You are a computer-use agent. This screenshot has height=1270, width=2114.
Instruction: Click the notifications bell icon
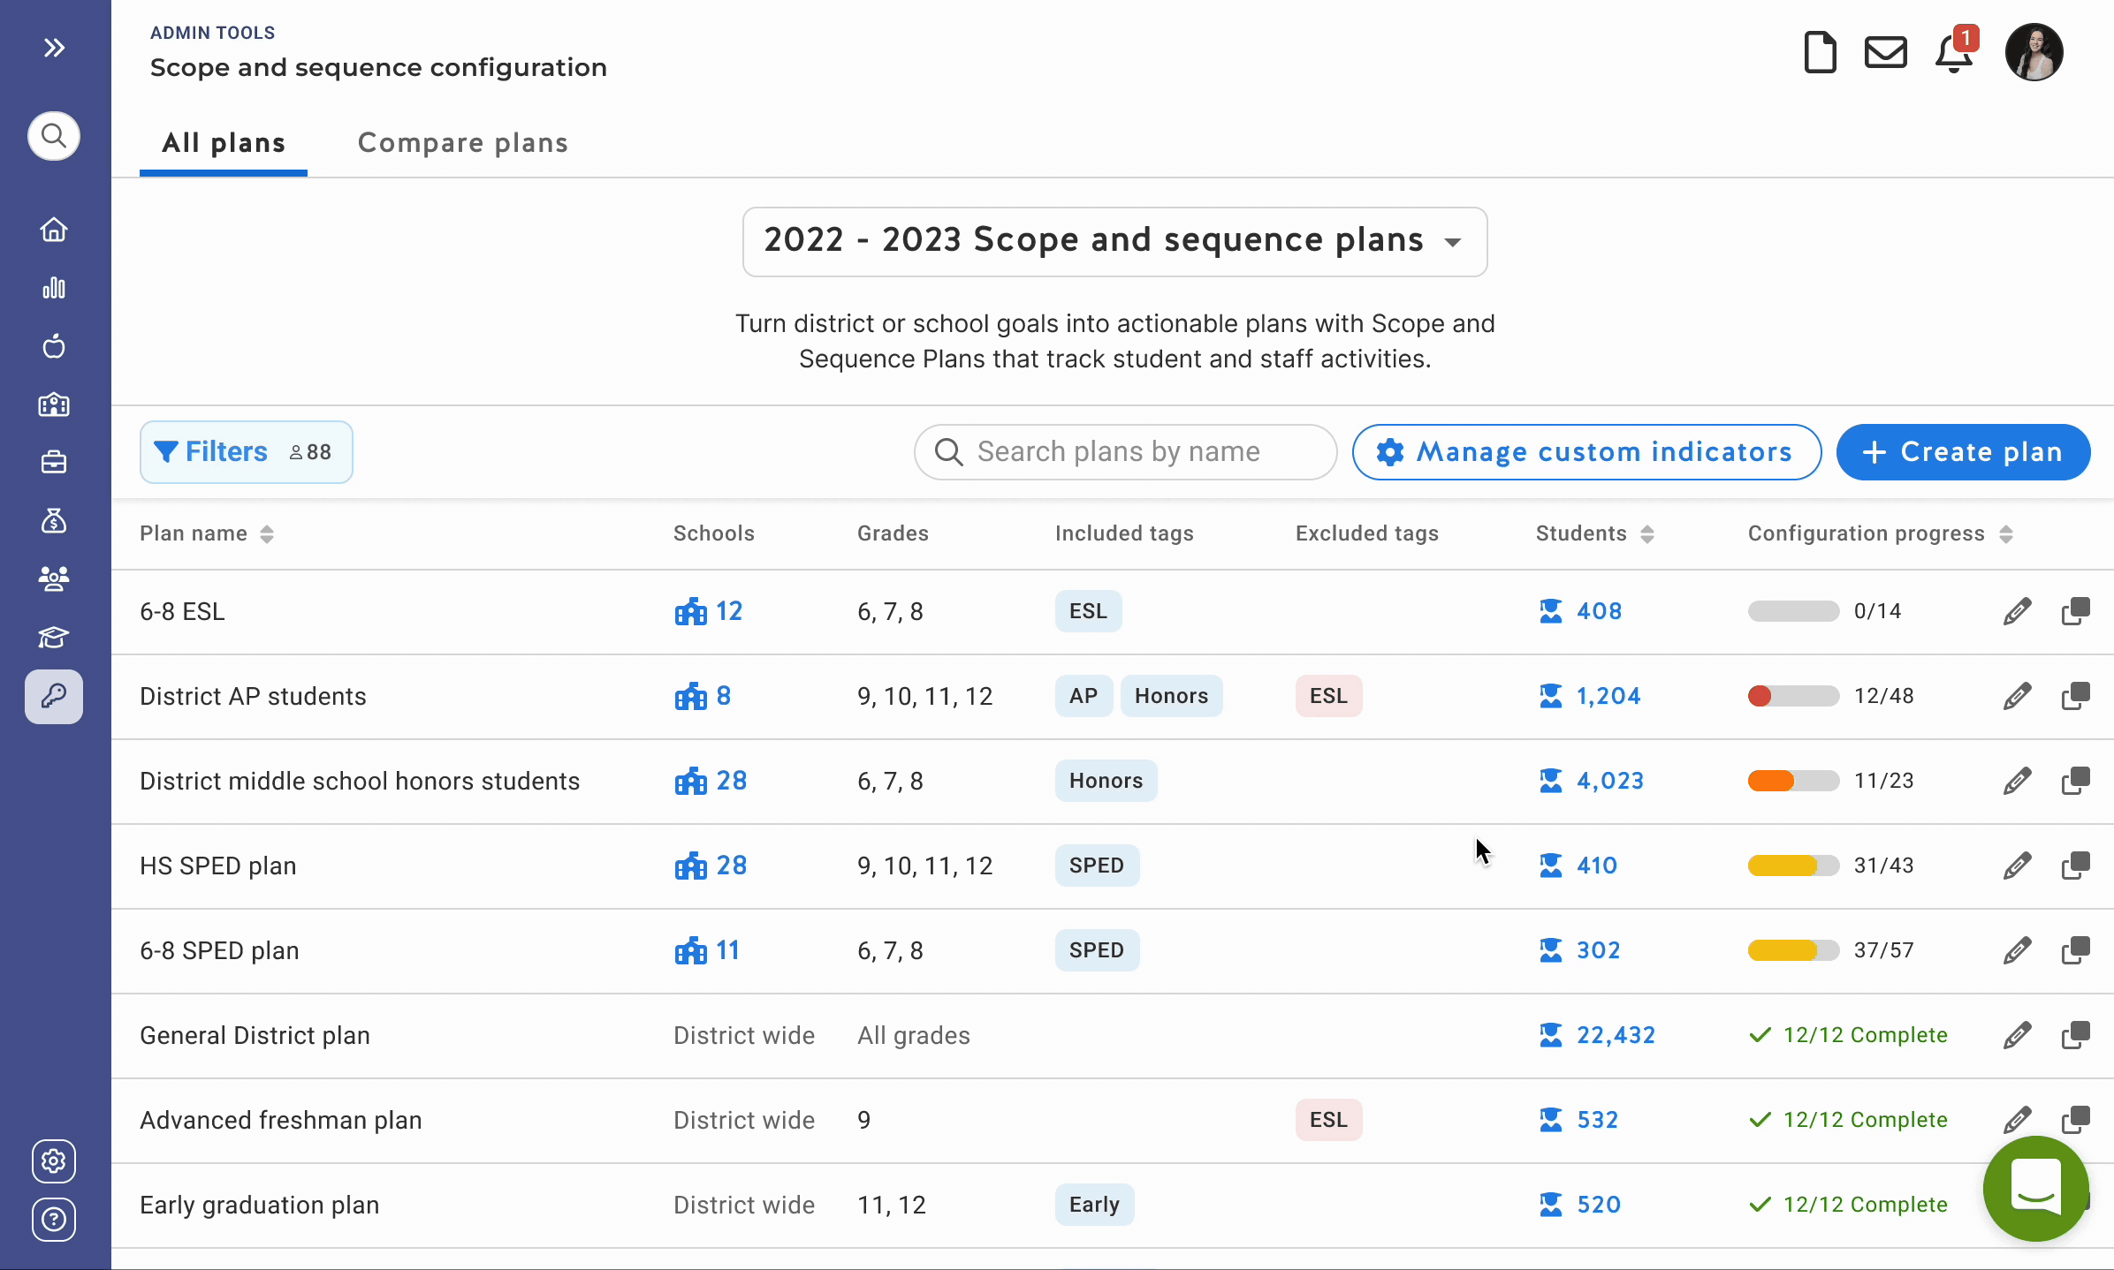[x=1954, y=55]
